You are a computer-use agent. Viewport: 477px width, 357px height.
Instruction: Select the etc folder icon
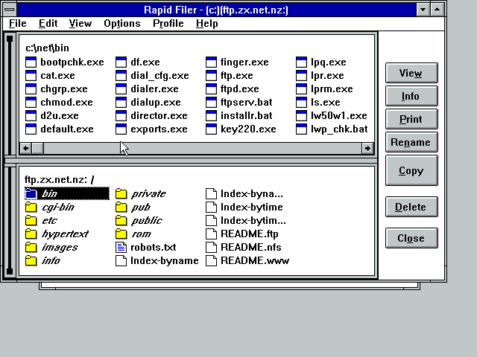pos(31,220)
